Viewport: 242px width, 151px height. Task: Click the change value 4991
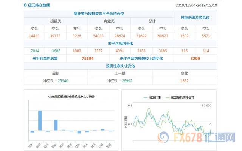click(120, 51)
